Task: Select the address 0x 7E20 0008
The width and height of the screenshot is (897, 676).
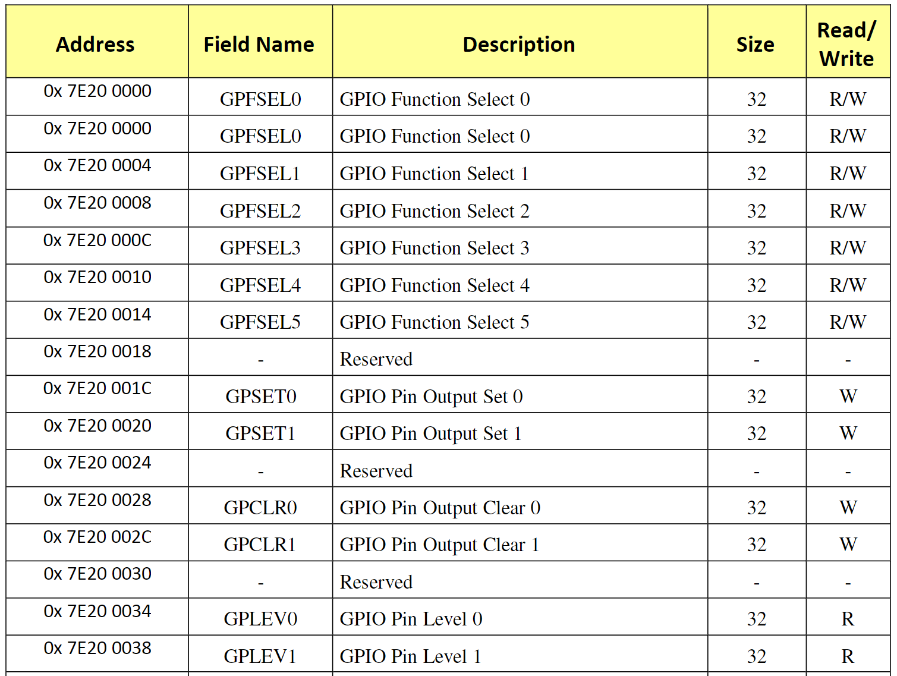Action: (97, 203)
